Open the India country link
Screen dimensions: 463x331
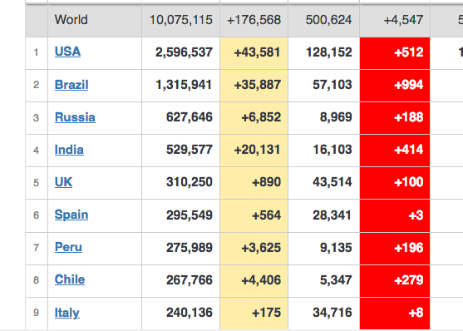(69, 150)
